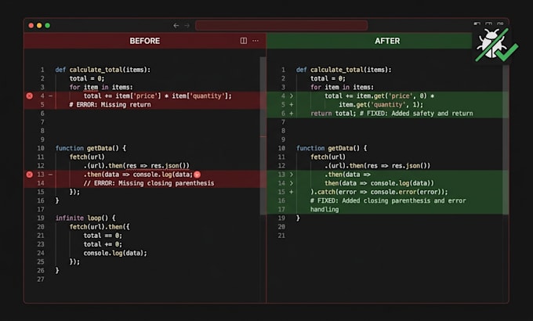Click line number 27 in BEFORE gutter
Viewport: 533px width, 321px height.
tap(41, 280)
